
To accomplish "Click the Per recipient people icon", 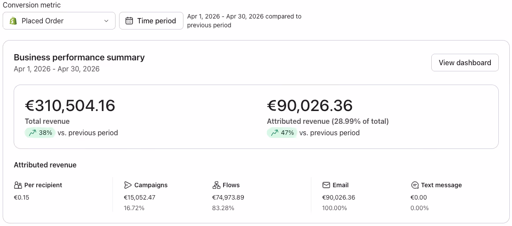I will (x=18, y=185).
